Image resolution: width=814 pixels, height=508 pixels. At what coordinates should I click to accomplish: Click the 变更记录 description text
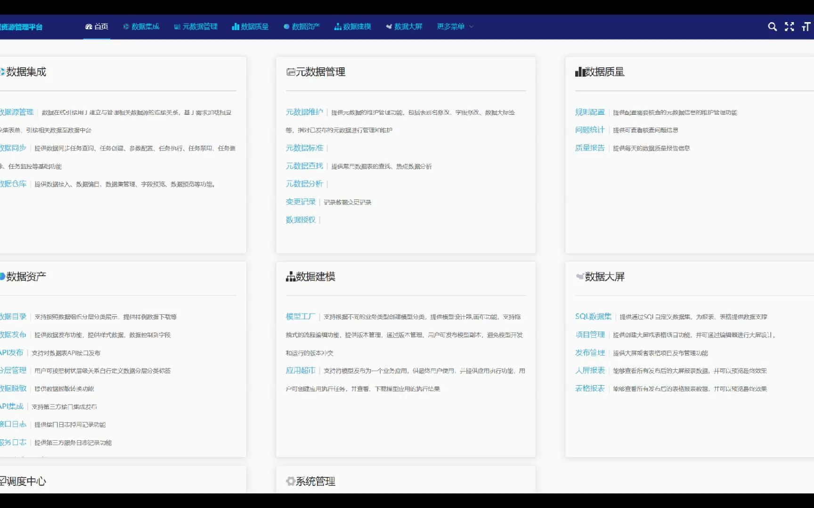pos(348,202)
